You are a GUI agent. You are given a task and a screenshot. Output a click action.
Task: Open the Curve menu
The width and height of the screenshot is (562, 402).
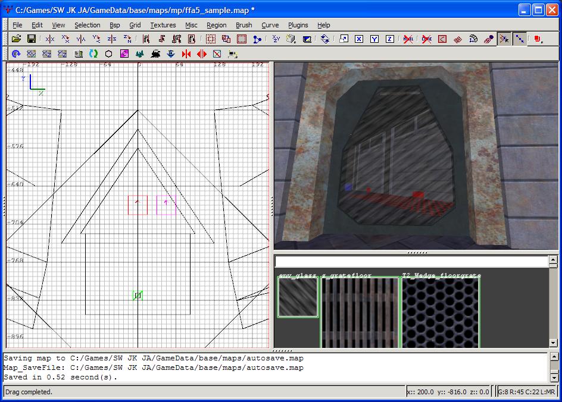tap(270, 25)
